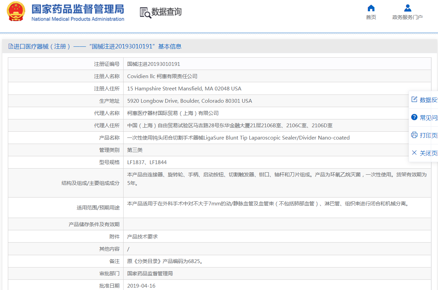Click the 代理人住所 label

point(107,125)
